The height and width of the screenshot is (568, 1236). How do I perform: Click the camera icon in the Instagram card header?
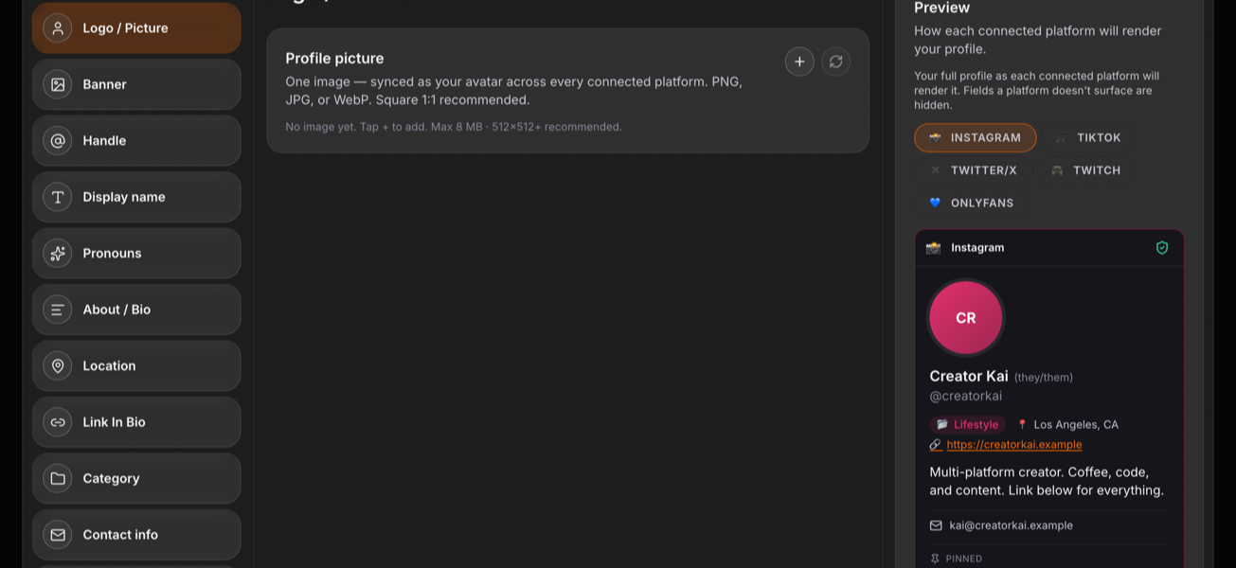(x=934, y=247)
